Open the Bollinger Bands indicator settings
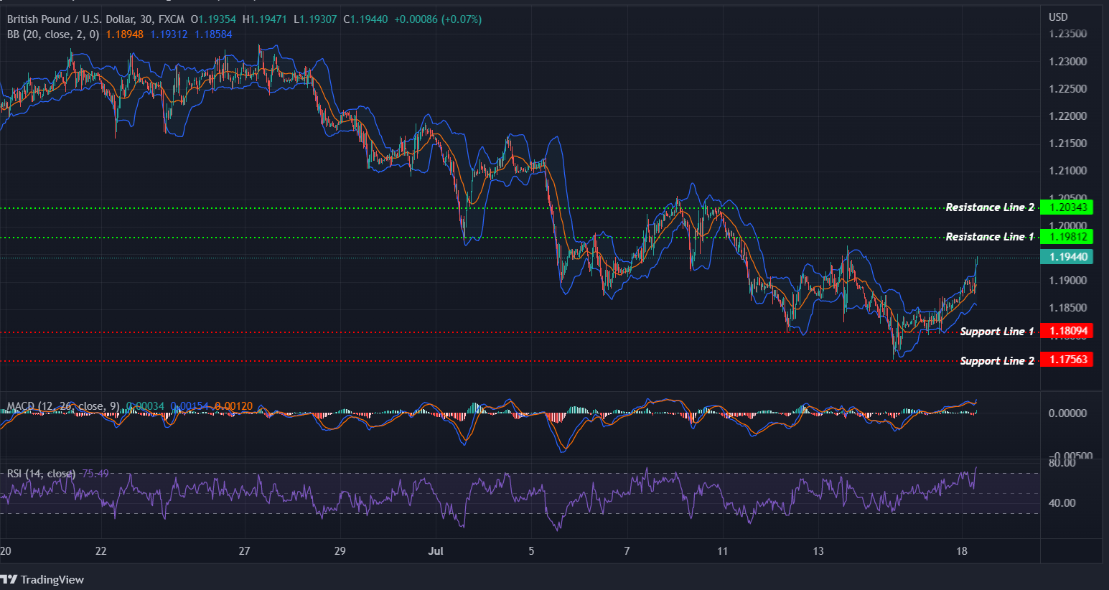Screen dimensions: 1109x590 [x=54, y=34]
